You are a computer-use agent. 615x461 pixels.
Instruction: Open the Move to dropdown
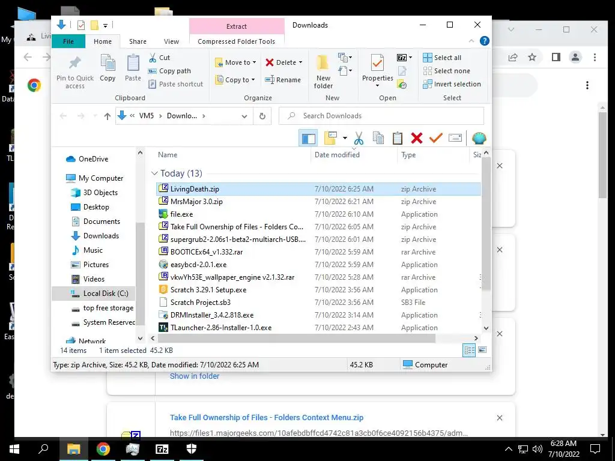[235, 62]
